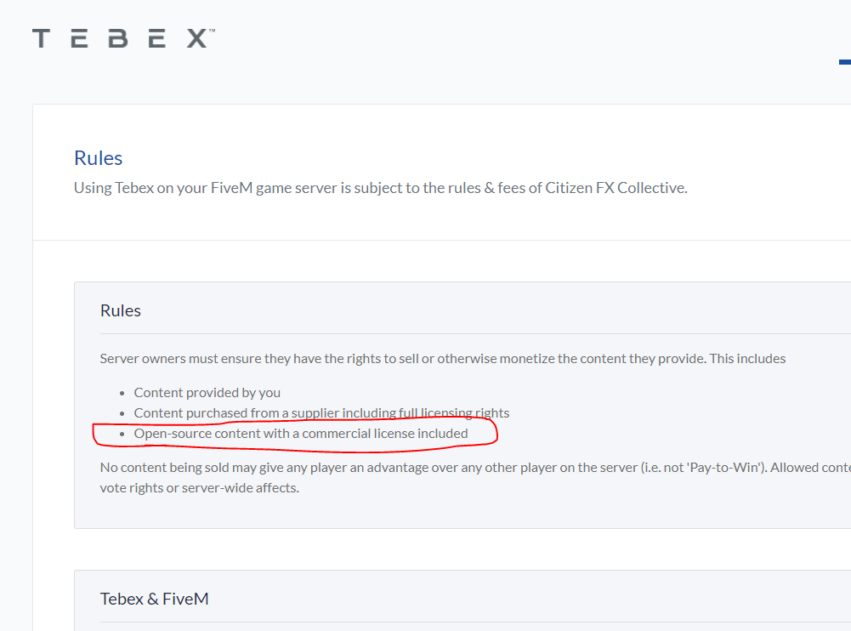The image size is (851, 631).
Task: Click the 'vote rights or server-wide affects' line
Action: (199, 488)
